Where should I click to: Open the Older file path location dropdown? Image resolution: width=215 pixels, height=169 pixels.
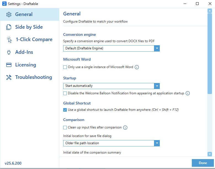[x=111, y=143]
